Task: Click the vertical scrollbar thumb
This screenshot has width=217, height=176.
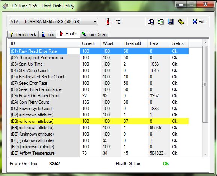Action: coord(205,84)
